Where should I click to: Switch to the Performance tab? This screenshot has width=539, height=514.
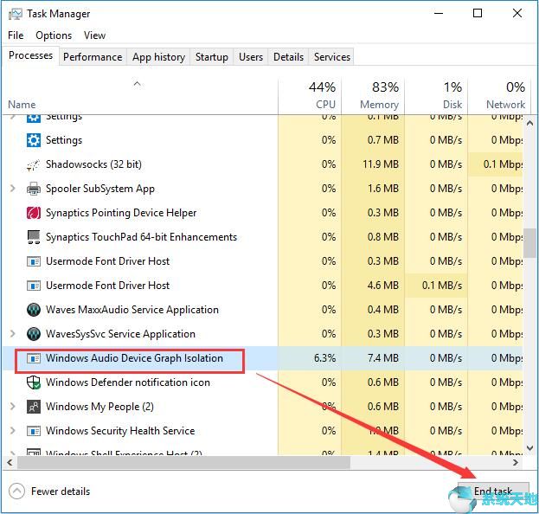(x=93, y=57)
